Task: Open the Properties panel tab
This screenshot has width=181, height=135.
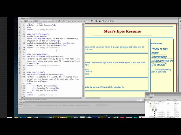Action: click(x=22, y=102)
